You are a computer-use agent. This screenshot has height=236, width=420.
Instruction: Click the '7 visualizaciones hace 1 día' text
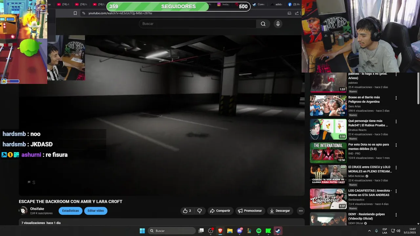pos(41,223)
